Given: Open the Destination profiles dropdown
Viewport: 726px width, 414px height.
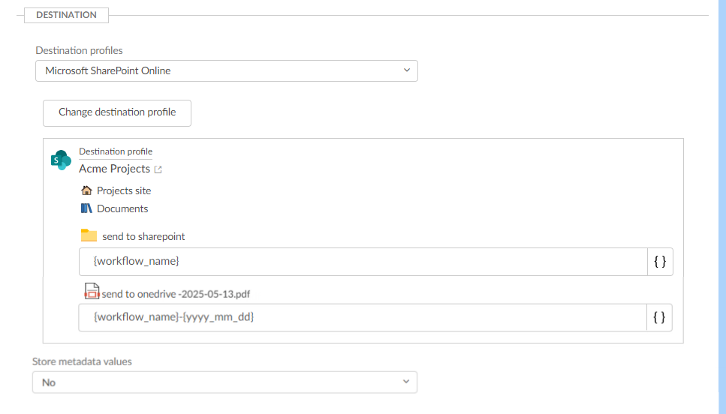Looking at the screenshot, I should tap(226, 70).
